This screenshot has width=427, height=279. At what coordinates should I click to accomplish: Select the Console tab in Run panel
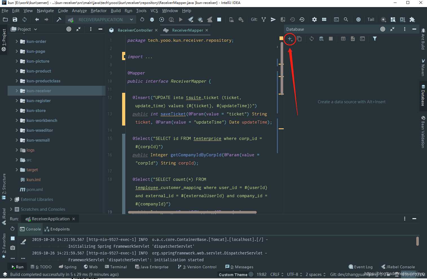pyautogui.click(x=30, y=229)
